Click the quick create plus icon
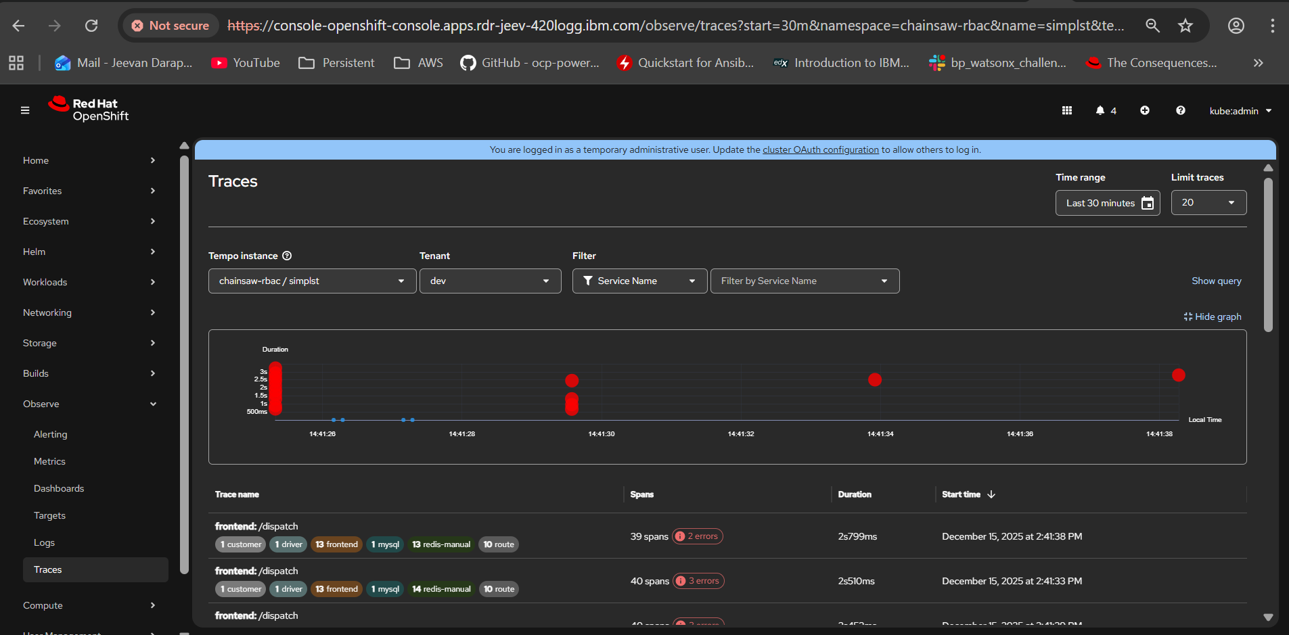1289x635 pixels. (1145, 111)
